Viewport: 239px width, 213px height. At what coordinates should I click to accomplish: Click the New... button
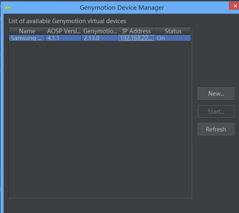[x=216, y=93]
